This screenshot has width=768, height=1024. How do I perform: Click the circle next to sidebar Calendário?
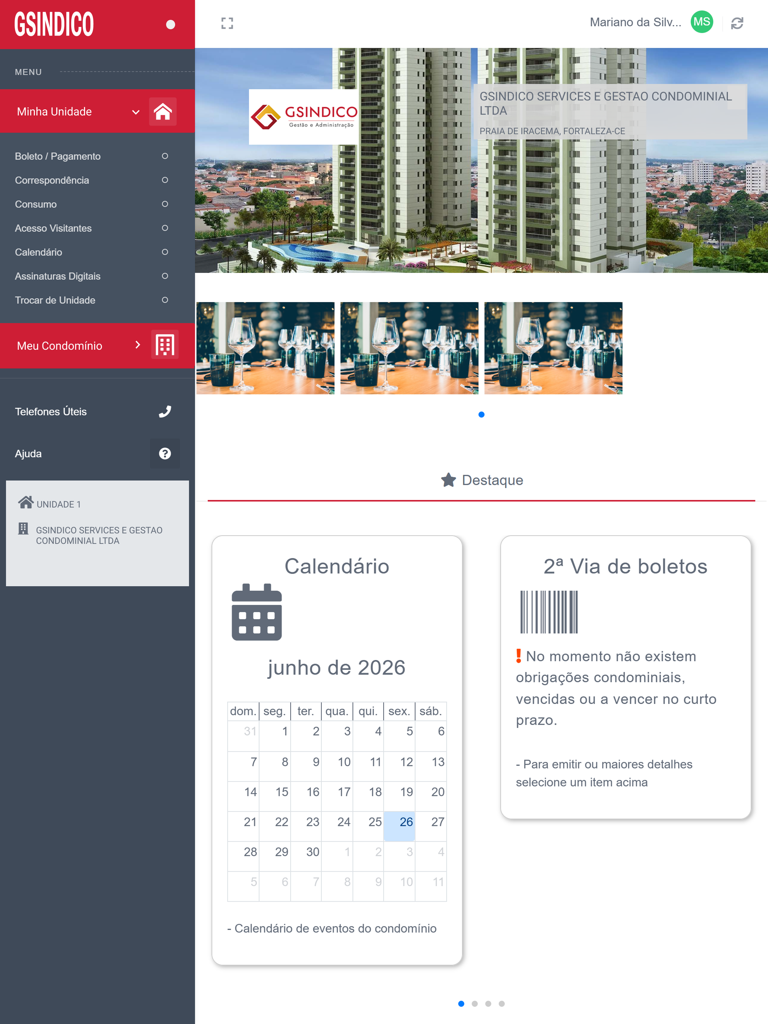click(x=165, y=252)
